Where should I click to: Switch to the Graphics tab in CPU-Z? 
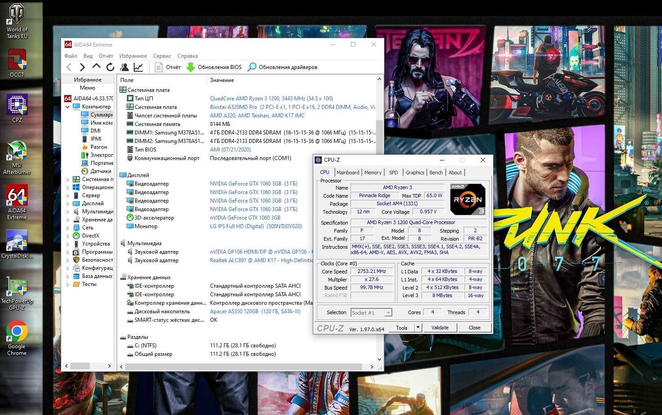(x=415, y=173)
